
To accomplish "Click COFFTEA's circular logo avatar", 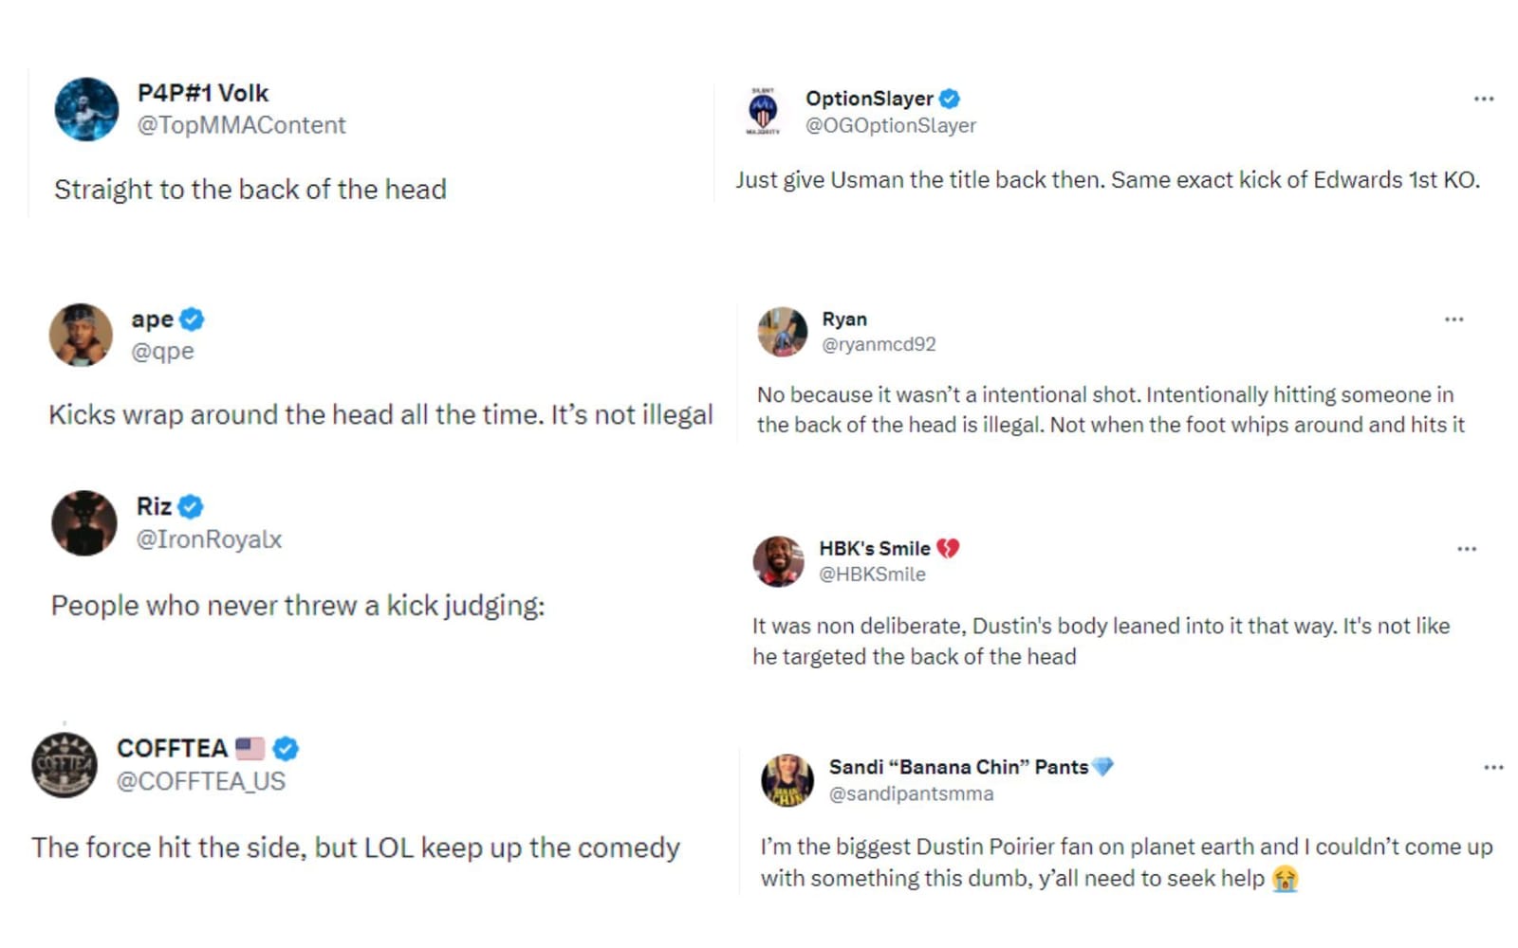I will point(65,763).
